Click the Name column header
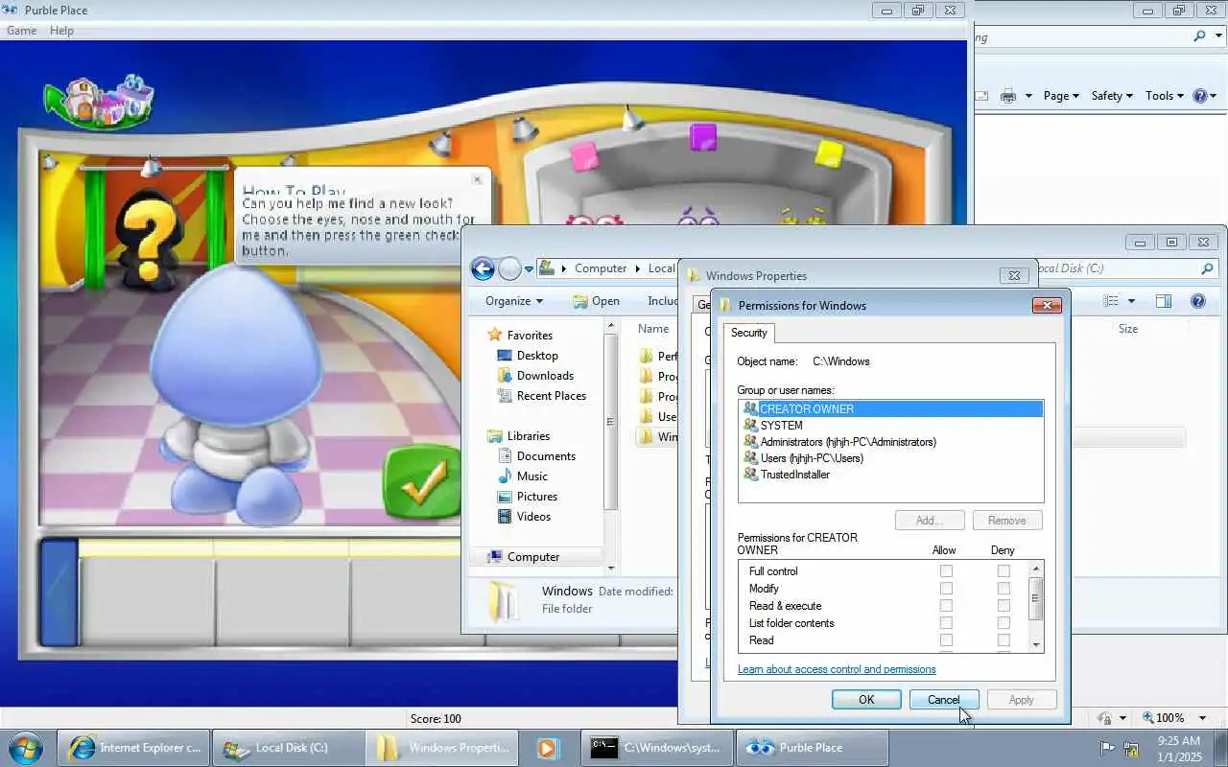 (x=653, y=328)
